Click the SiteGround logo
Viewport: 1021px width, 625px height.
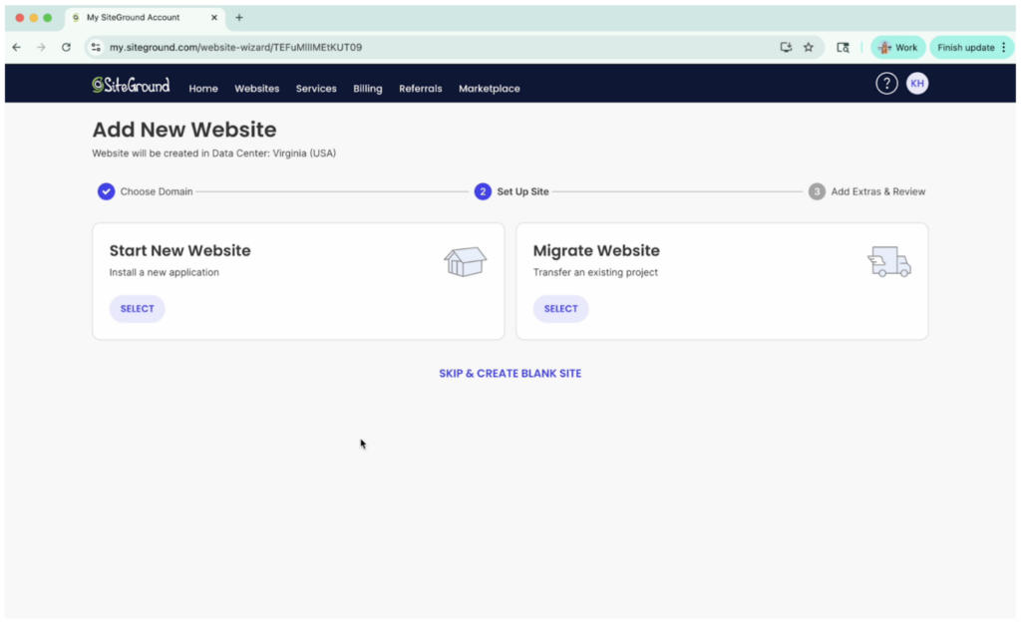[x=131, y=86]
